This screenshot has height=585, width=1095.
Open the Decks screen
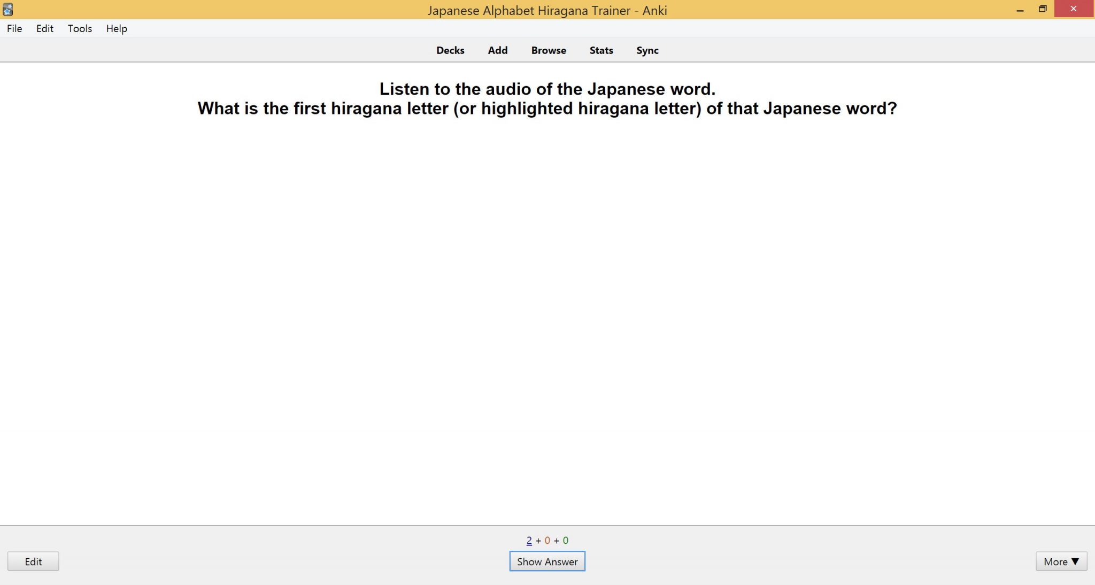pos(450,50)
